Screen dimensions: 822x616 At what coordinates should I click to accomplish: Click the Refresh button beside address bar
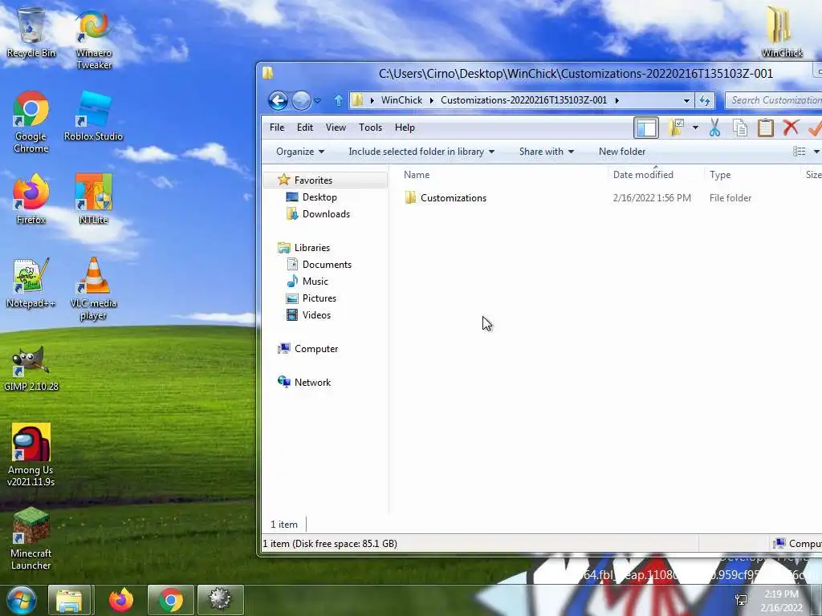pyautogui.click(x=705, y=100)
